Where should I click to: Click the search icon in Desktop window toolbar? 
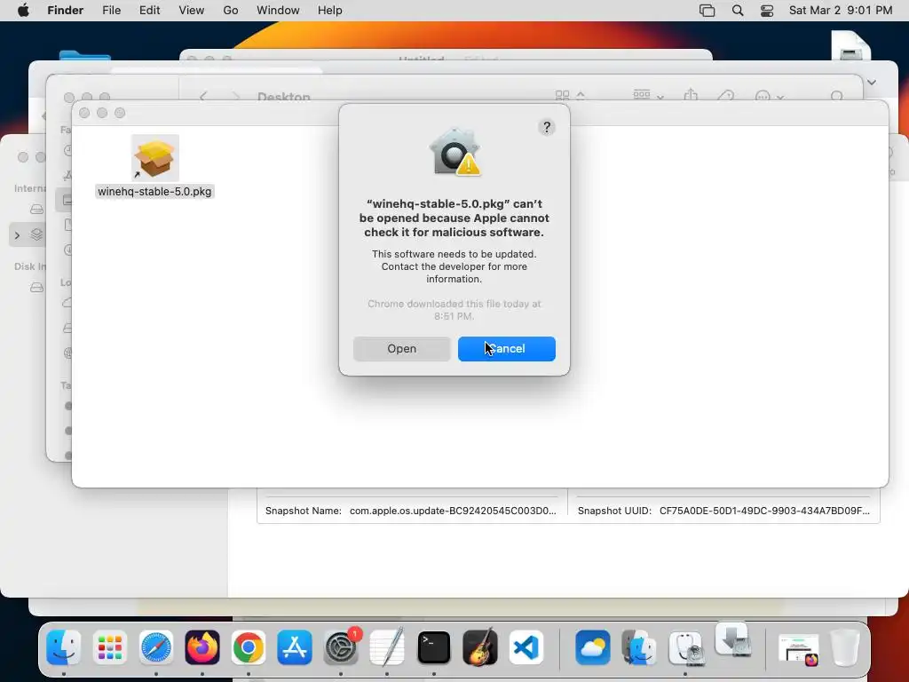tap(836, 96)
